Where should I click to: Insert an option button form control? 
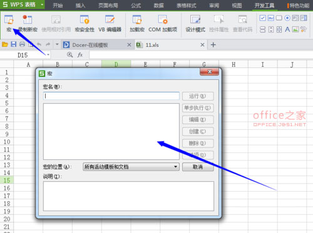[287, 18]
